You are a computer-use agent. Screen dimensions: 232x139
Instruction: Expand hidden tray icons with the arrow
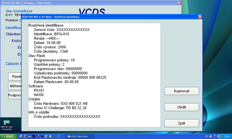tap(218, 136)
